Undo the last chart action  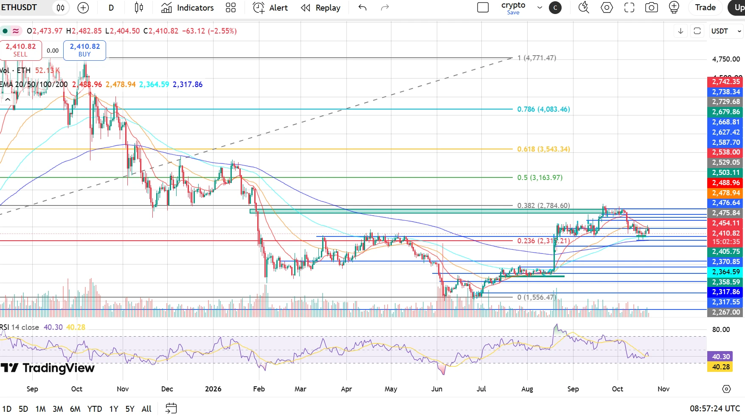[363, 8]
